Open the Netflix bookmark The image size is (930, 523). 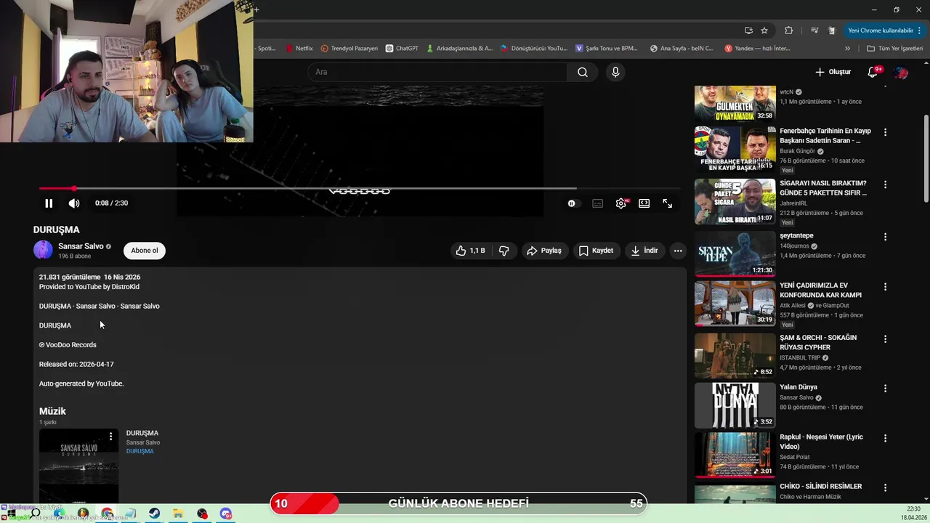(299, 49)
